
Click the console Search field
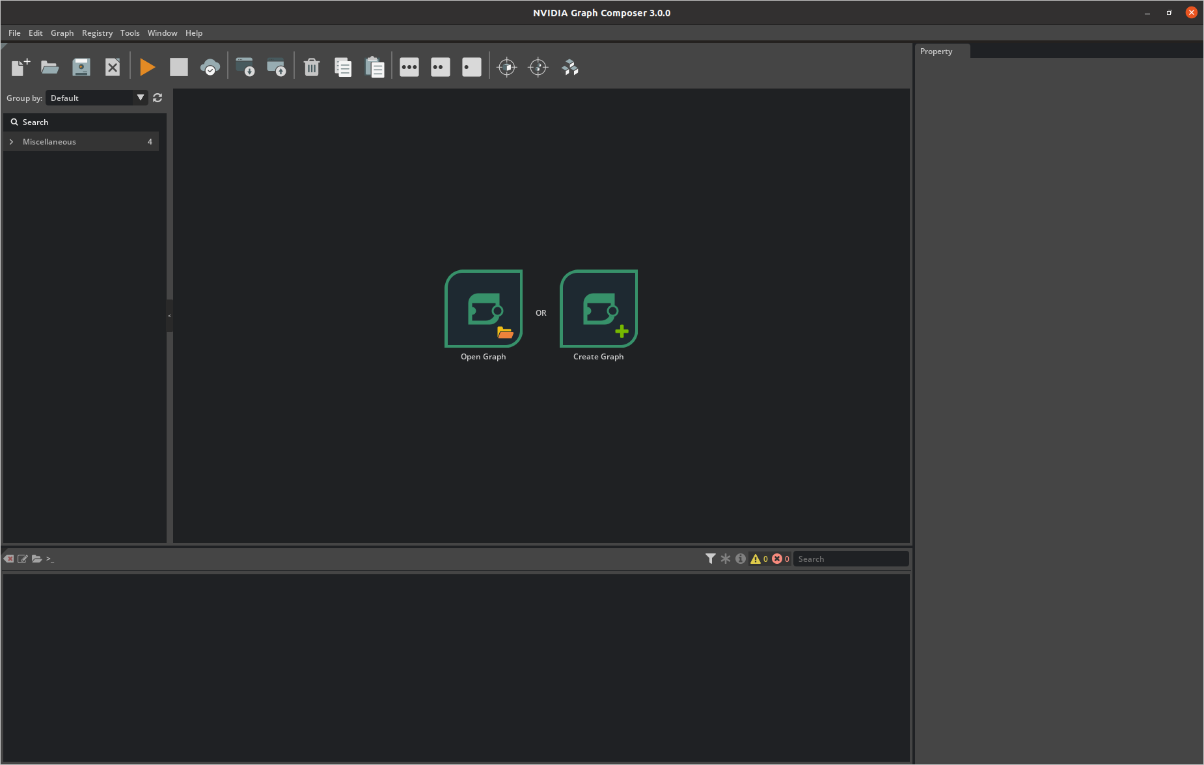click(x=851, y=559)
